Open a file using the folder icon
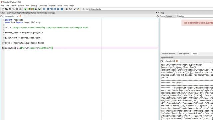Image resolution: width=213 pixels, height=120 pixels. pyautogui.click(x=6, y=9)
